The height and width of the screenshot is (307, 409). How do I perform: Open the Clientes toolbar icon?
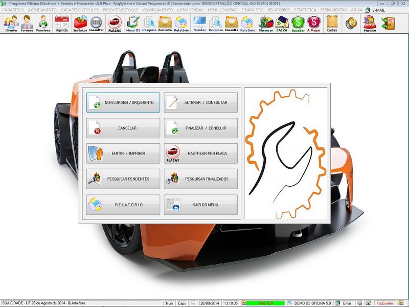[x=11, y=23]
